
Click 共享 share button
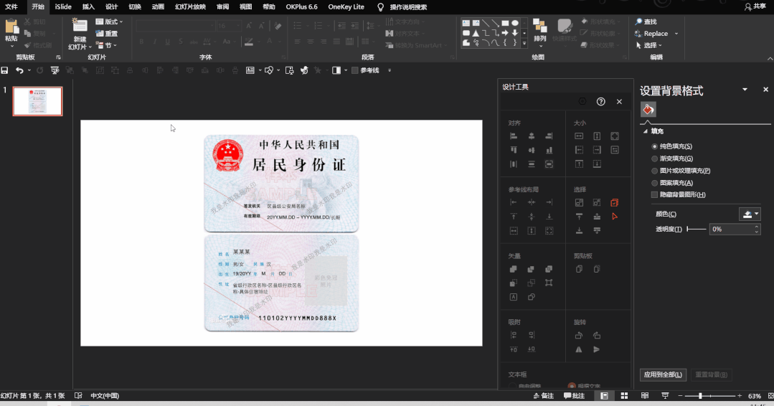coord(755,7)
